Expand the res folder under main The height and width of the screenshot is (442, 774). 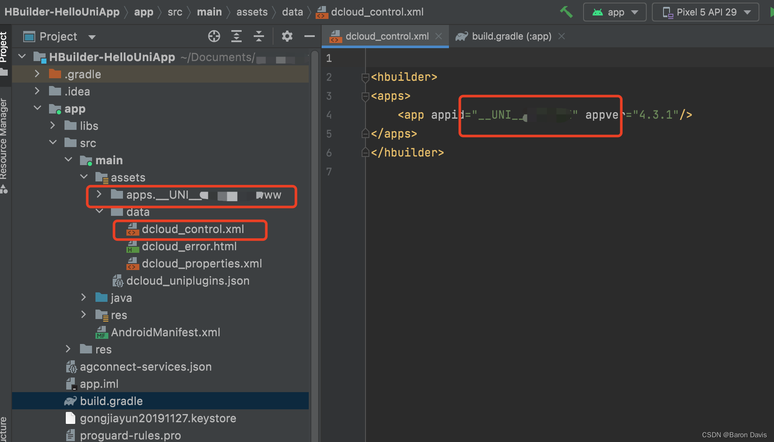[83, 315]
